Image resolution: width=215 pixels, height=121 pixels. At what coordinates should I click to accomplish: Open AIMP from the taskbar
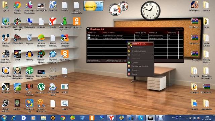[53, 118]
